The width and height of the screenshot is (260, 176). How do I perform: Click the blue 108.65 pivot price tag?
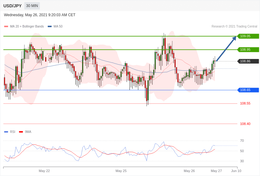point(248,90)
